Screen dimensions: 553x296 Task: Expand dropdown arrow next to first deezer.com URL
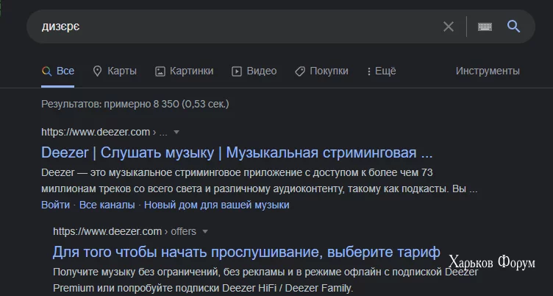(176, 132)
